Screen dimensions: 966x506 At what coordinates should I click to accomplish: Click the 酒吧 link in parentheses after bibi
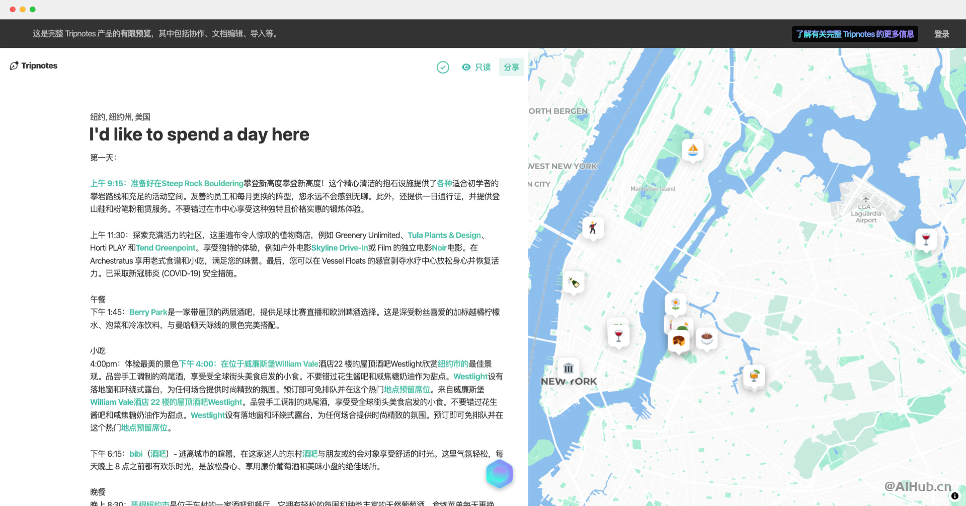pyautogui.click(x=158, y=454)
